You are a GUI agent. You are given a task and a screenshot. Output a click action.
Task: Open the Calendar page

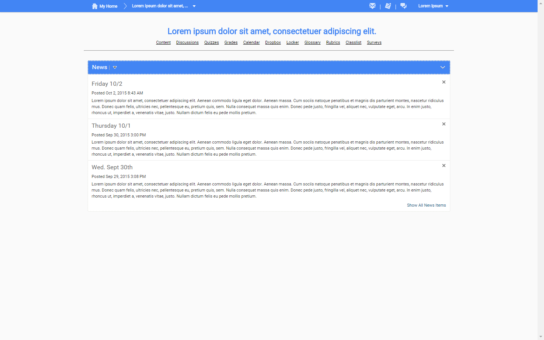coord(251,42)
